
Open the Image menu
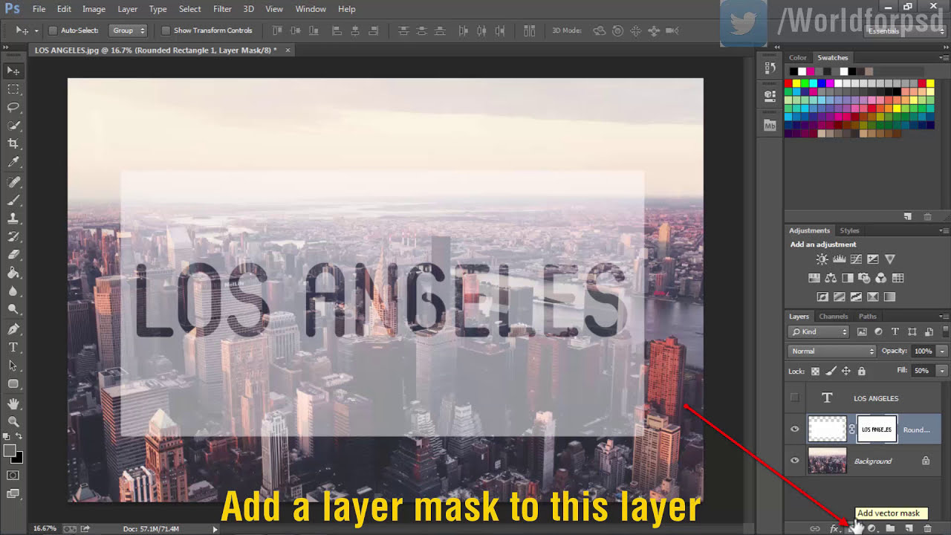click(x=94, y=9)
